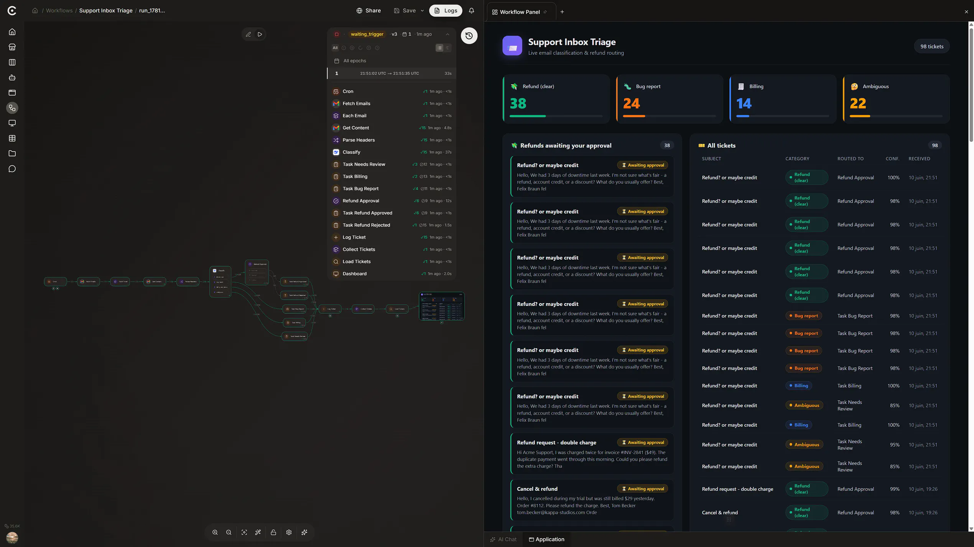
Task: Toggle the paused status filter
Action: [369, 48]
